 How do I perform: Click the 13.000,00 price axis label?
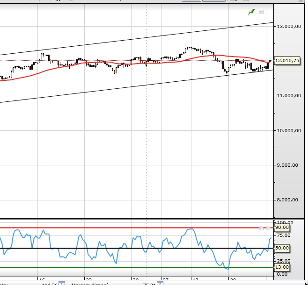(x=289, y=27)
